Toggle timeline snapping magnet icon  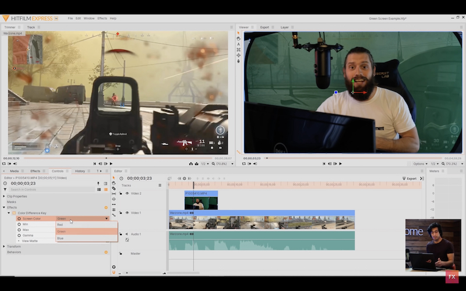click(114, 272)
